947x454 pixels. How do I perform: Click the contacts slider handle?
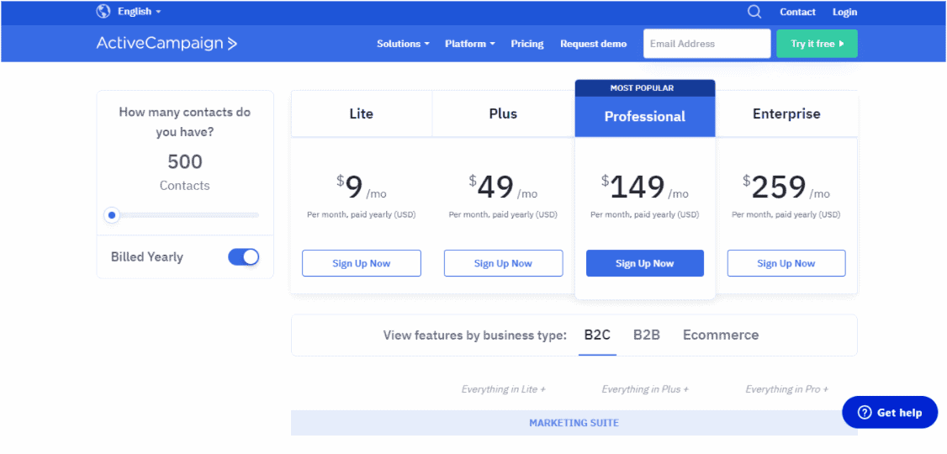112,215
